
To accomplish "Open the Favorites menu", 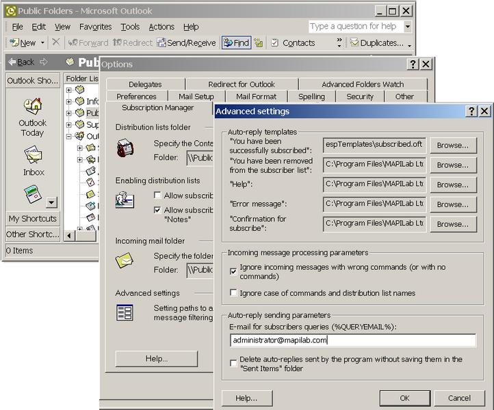I will pyautogui.click(x=96, y=27).
